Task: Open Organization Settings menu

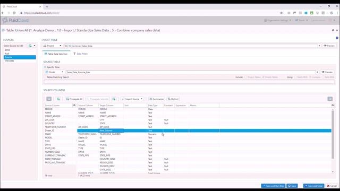Action: 277,20
